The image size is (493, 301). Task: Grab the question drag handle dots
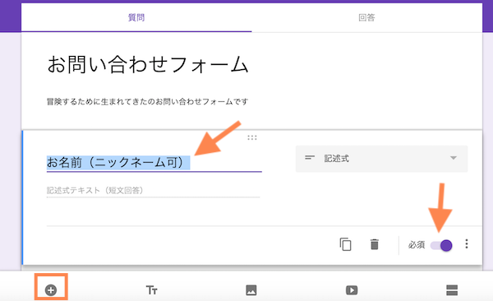click(252, 137)
